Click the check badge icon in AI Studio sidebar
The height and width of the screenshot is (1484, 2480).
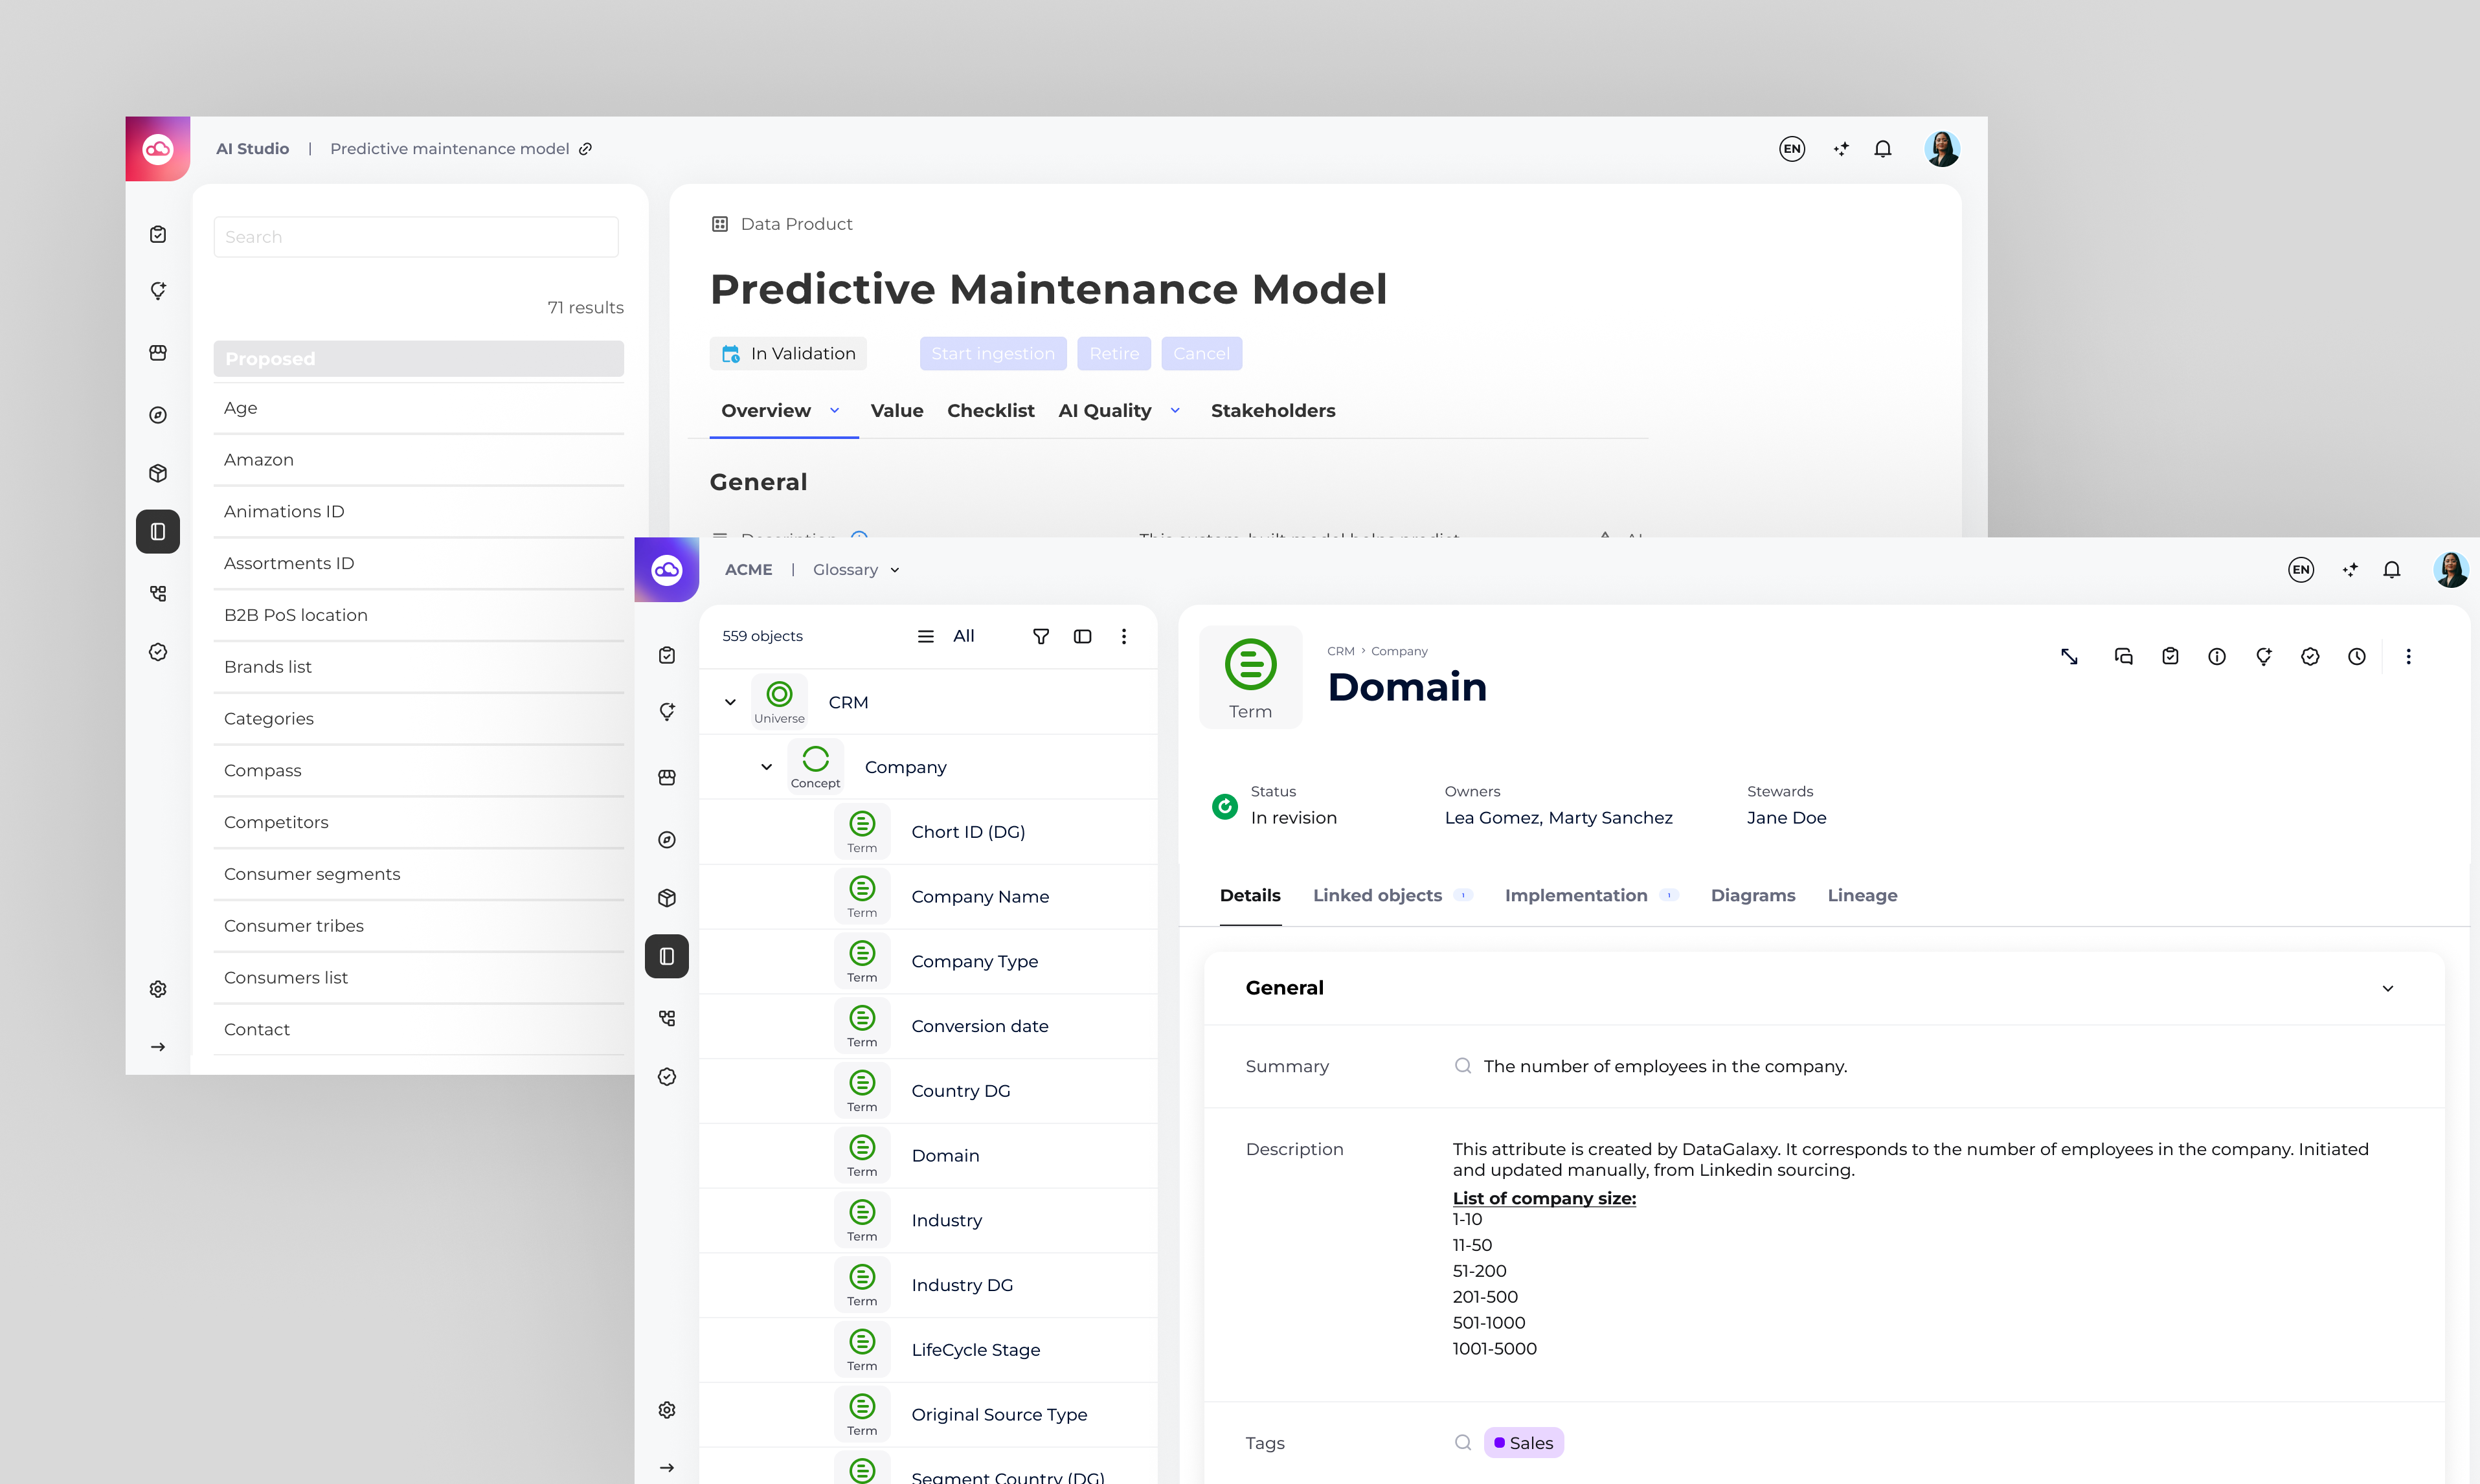[158, 652]
